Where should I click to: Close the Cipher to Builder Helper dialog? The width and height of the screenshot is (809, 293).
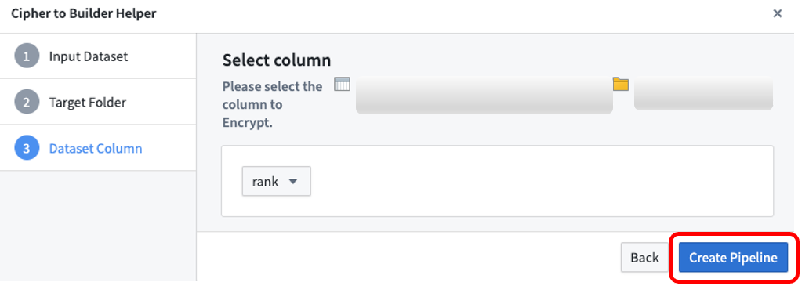tap(777, 13)
